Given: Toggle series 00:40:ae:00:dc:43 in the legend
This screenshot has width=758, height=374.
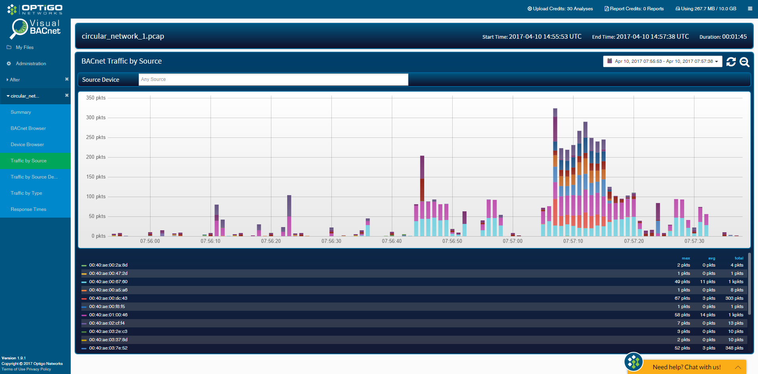Looking at the screenshot, I should coord(108,298).
